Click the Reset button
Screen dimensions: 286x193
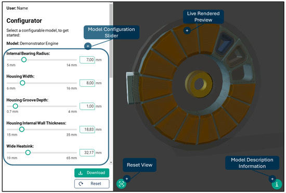pyautogui.click(x=92, y=184)
